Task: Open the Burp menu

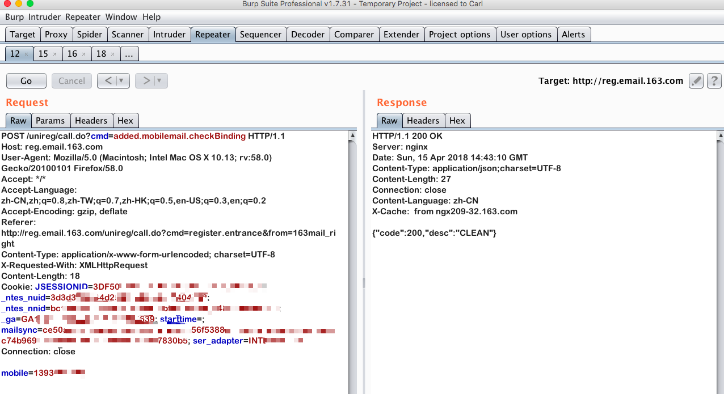Action: pyautogui.click(x=15, y=17)
